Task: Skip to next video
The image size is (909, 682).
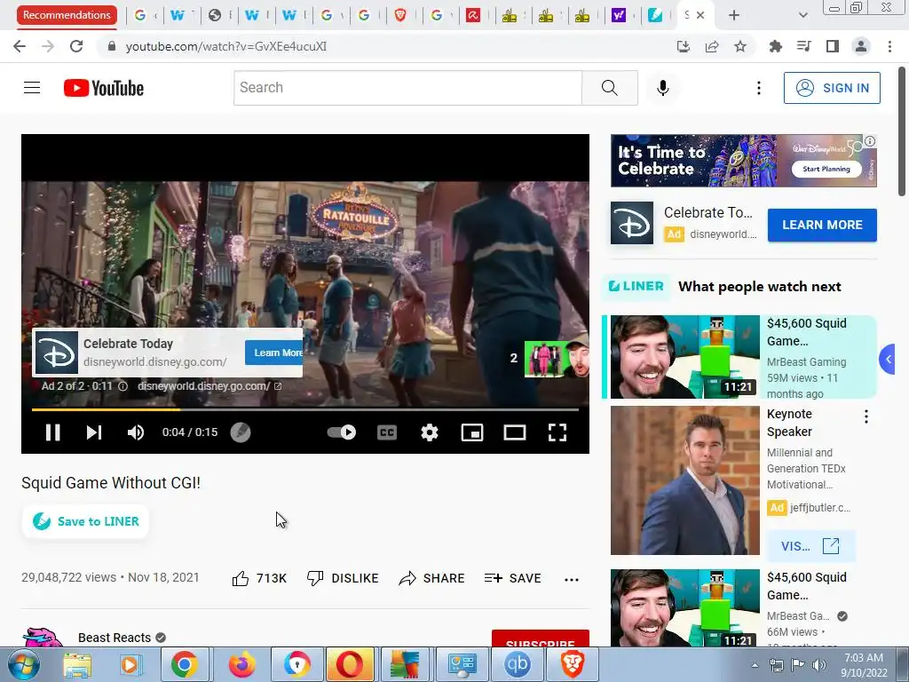Action: (94, 432)
